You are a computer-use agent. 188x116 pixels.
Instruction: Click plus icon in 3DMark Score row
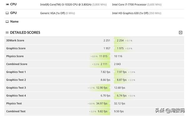point(114,40)
